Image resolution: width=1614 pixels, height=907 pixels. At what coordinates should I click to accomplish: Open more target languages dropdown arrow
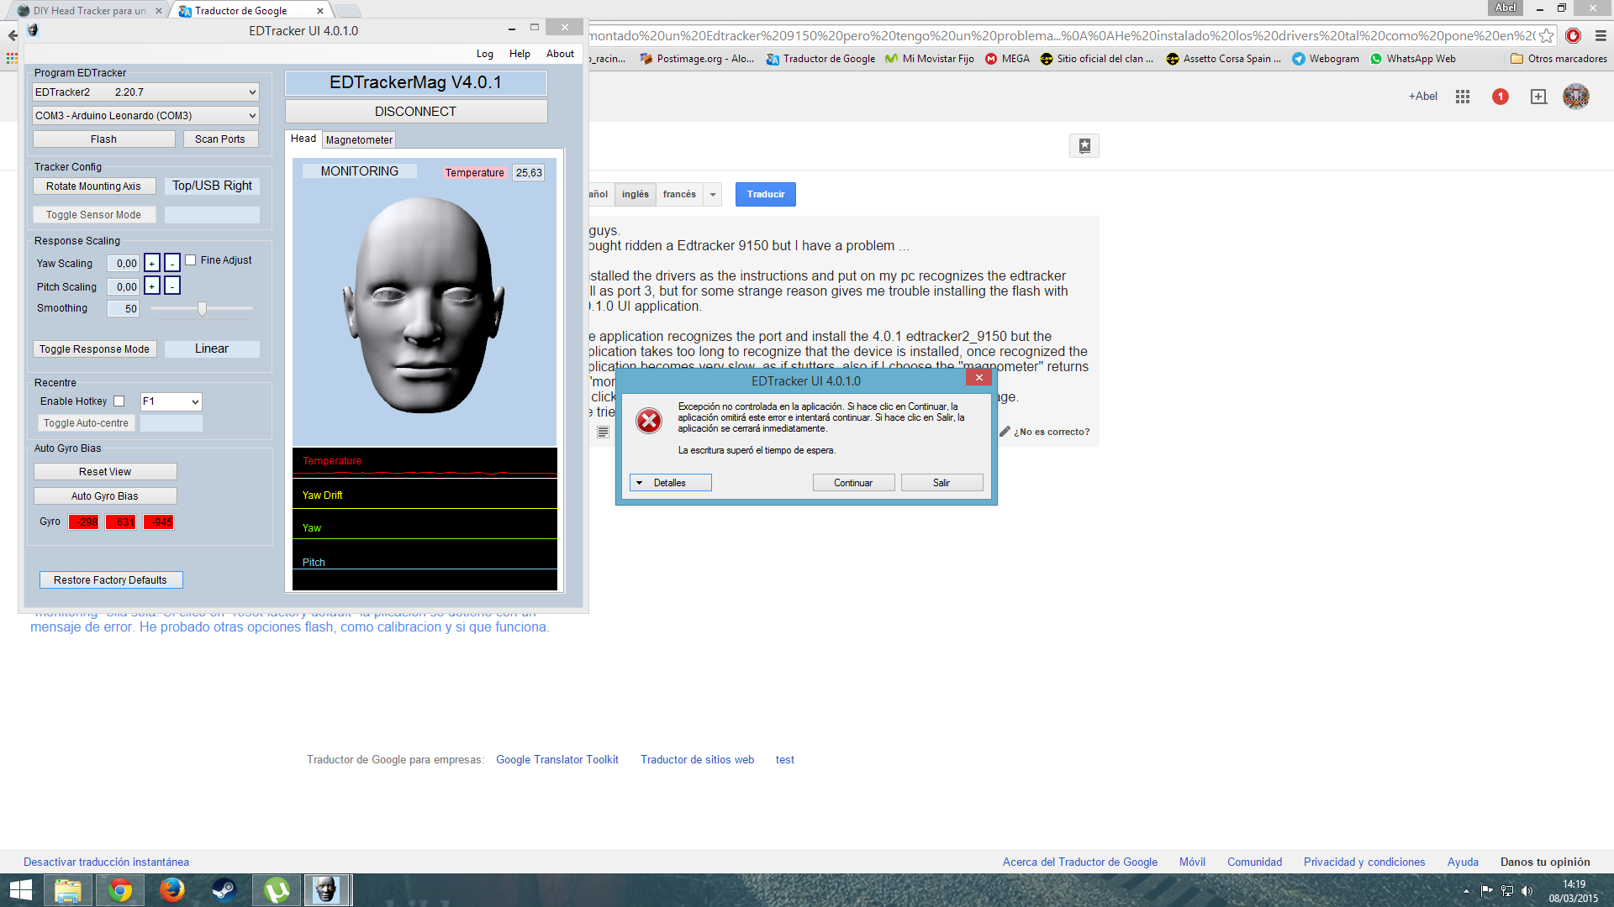click(713, 195)
